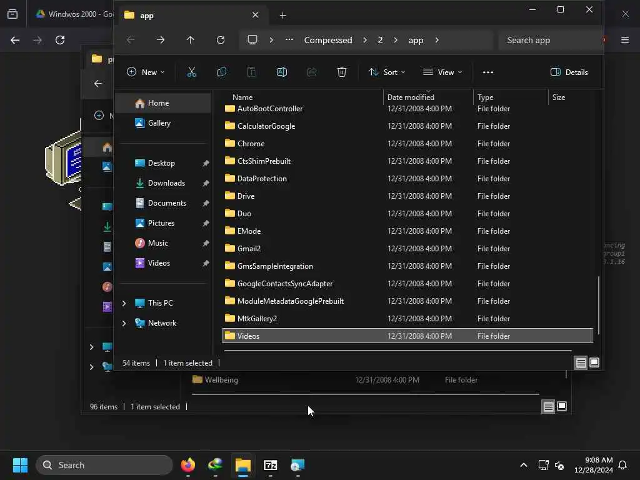640x480 pixels.
Task: Switch to details view in background window
Action: tap(548, 406)
